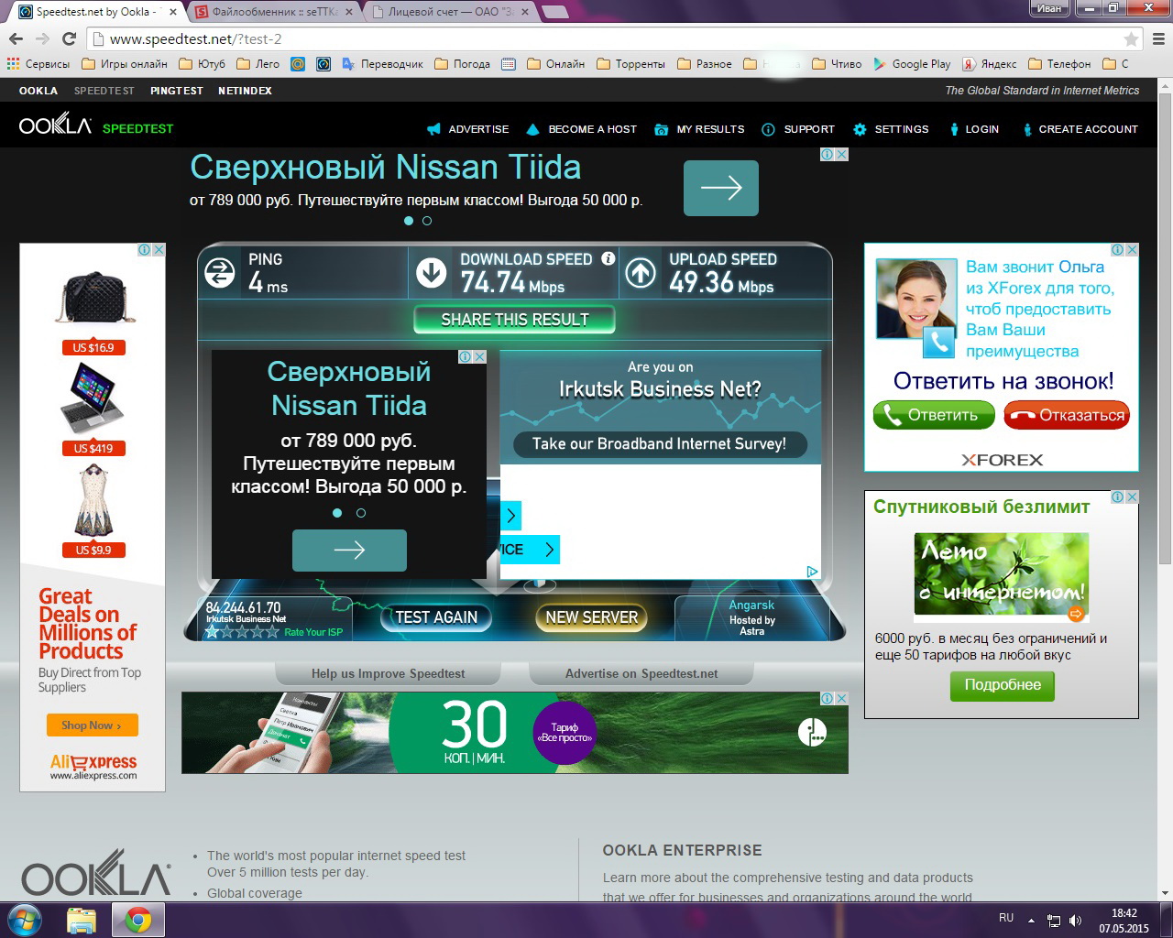Click the upload speed arrow icon
The height and width of the screenshot is (938, 1173).
(x=641, y=273)
